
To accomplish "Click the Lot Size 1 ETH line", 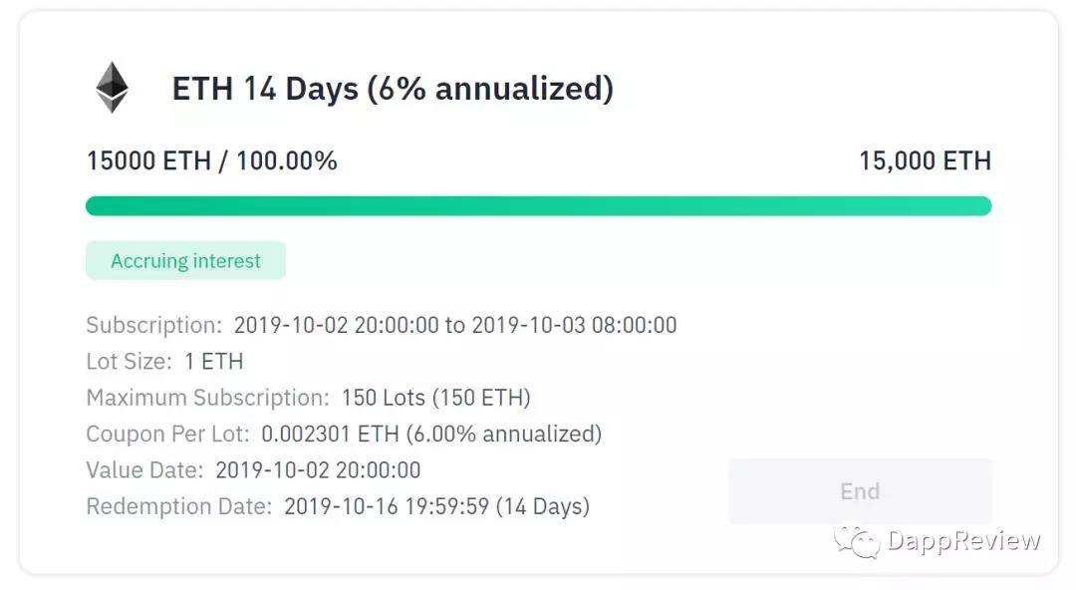I will 164,362.
